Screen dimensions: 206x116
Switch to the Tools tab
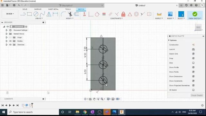[x=68, y=9]
